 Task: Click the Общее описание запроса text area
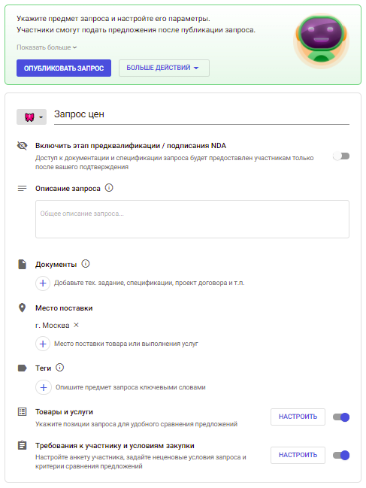[192, 219]
